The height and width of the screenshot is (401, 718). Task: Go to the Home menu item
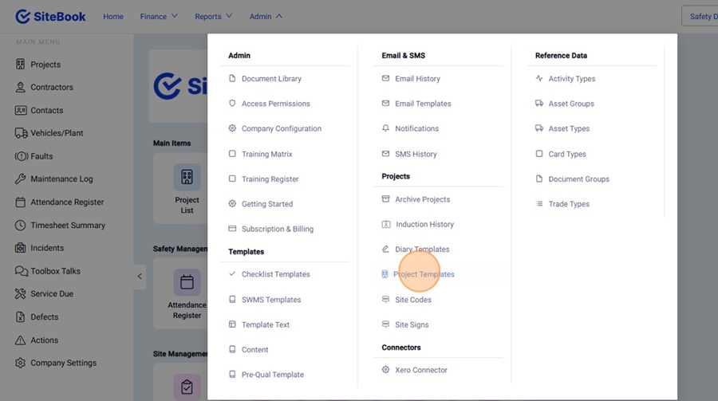pos(113,17)
